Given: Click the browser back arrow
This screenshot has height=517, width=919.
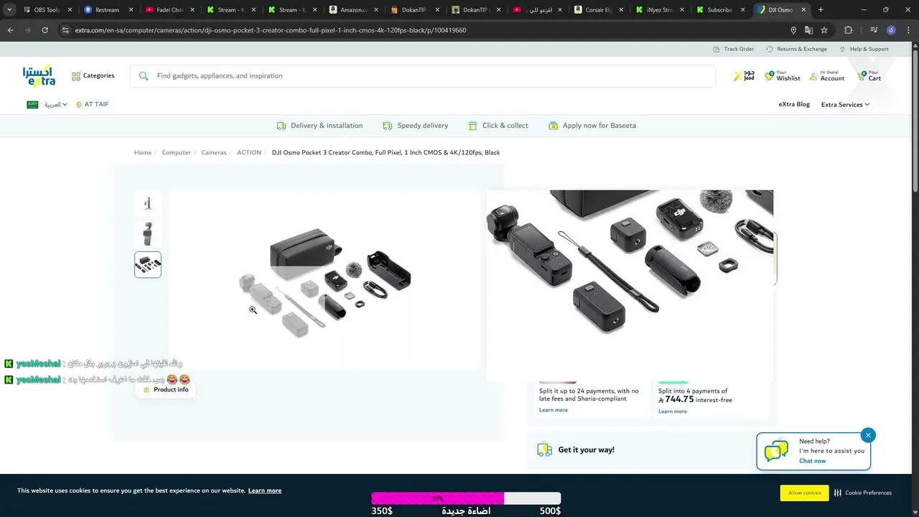Looking at the screenshot, I should coord(10,30).
